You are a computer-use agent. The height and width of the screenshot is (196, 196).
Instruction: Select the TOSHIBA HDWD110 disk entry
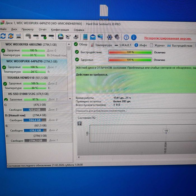(35, 83)
